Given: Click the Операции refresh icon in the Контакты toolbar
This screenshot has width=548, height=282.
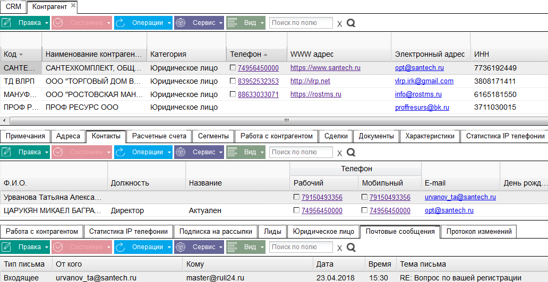Looking at the screenshot, I should pyautogui.click(x=121, y=153).
